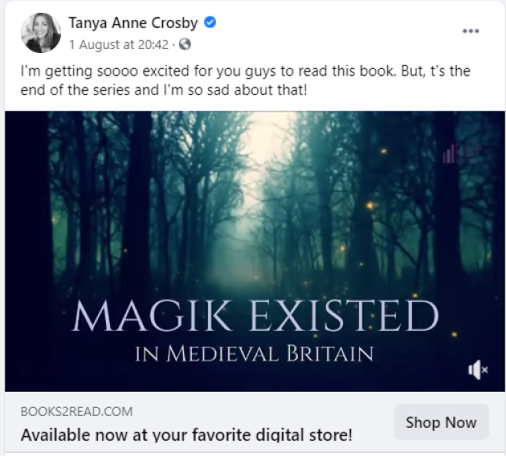The image size is (506, 456).
Task: Click the Shop Now button
Action: [441, 422]
